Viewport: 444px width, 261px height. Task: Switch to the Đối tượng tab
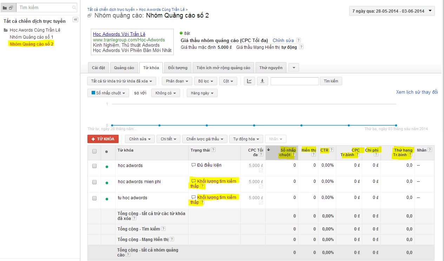178,68
